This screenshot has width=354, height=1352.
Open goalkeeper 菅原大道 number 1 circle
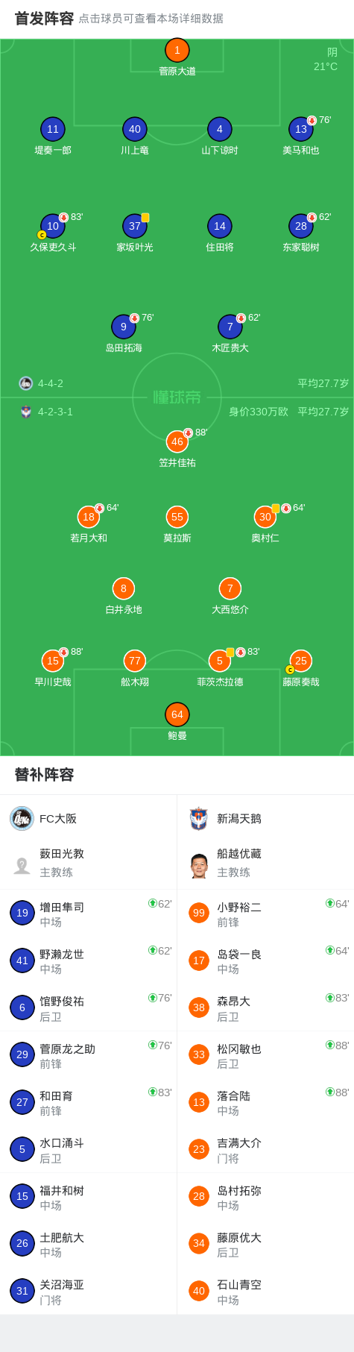177,50
